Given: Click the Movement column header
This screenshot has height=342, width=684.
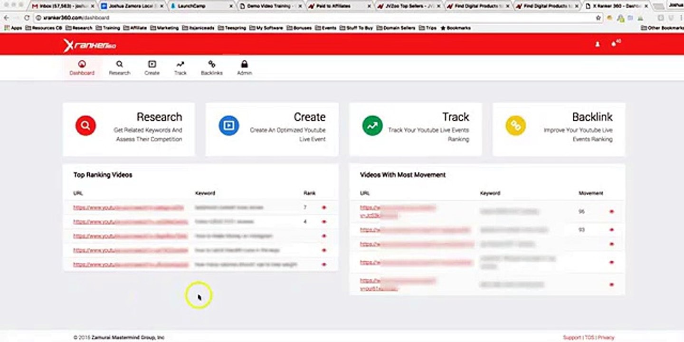Looking at the screenshot, I should (x=591, y=193).
